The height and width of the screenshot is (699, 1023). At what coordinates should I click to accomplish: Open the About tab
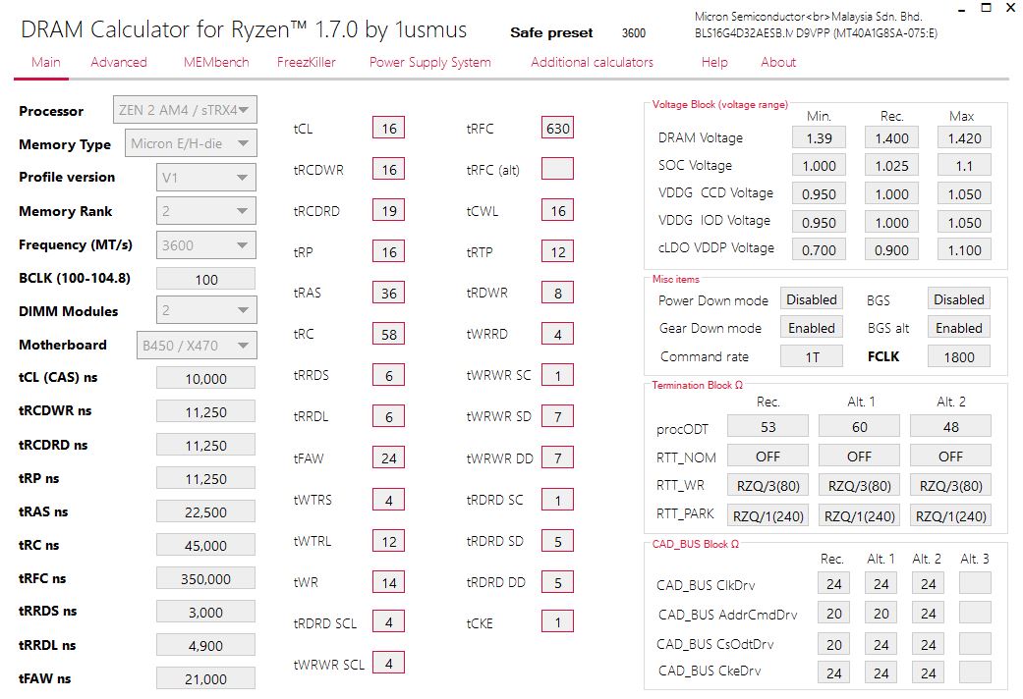[778, 62]
